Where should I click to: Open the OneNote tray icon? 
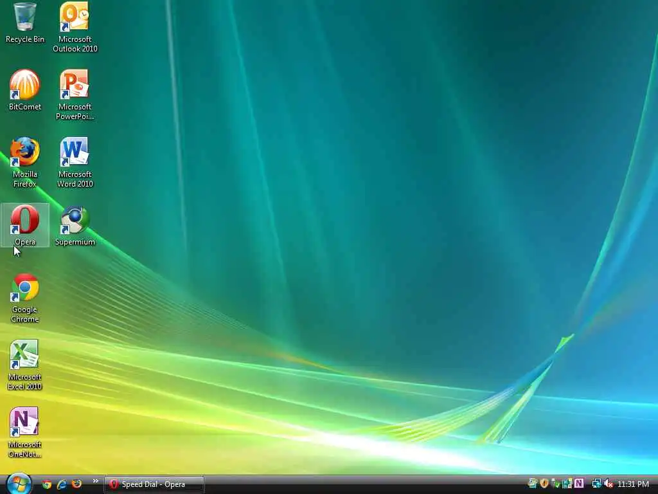579,484
